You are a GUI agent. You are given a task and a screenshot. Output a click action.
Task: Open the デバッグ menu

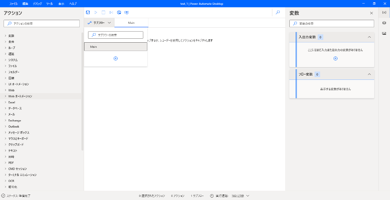[37, 4]
